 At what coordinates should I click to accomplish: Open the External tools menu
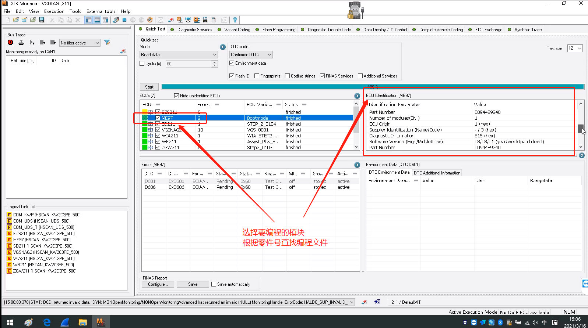(101, 11)
